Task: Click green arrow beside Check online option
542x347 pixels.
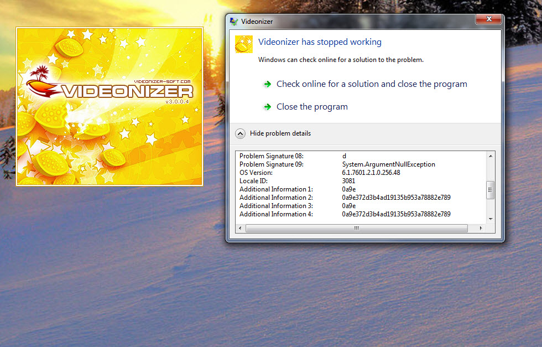Action: pos(268,84)
